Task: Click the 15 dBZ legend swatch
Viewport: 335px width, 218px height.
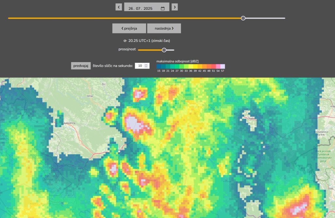Action: point(159,66)
